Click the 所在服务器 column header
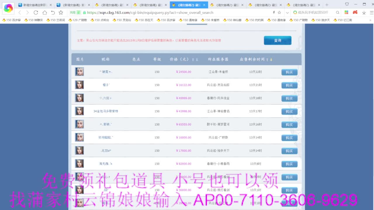Screen dimensions: 374x210 [x=218, y=59]
